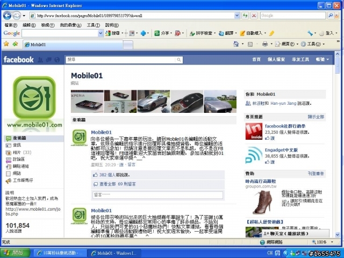Click Facebook friend requests icon

40,60
